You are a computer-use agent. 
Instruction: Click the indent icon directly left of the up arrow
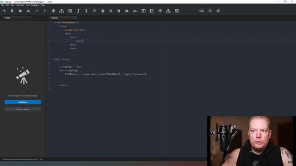[70, 11]
